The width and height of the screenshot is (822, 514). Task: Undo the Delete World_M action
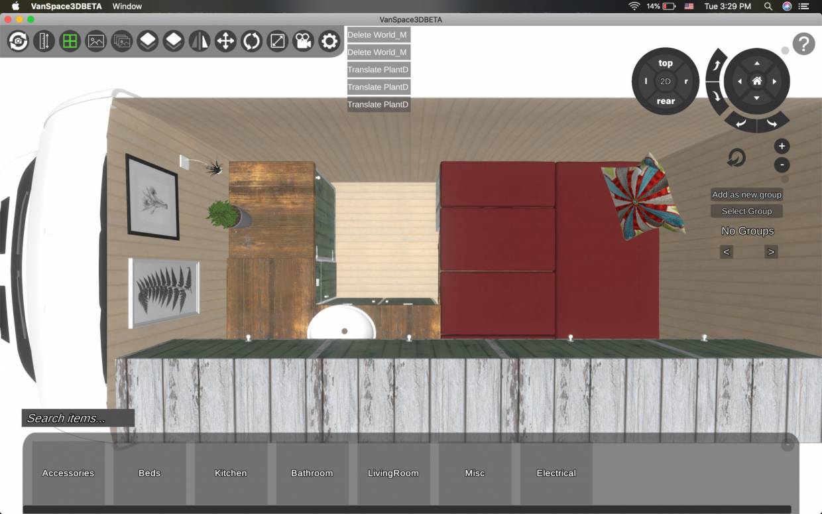(378, 34)
